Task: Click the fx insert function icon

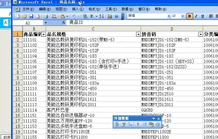Action: pyautogui.click(x=64, y=23)
